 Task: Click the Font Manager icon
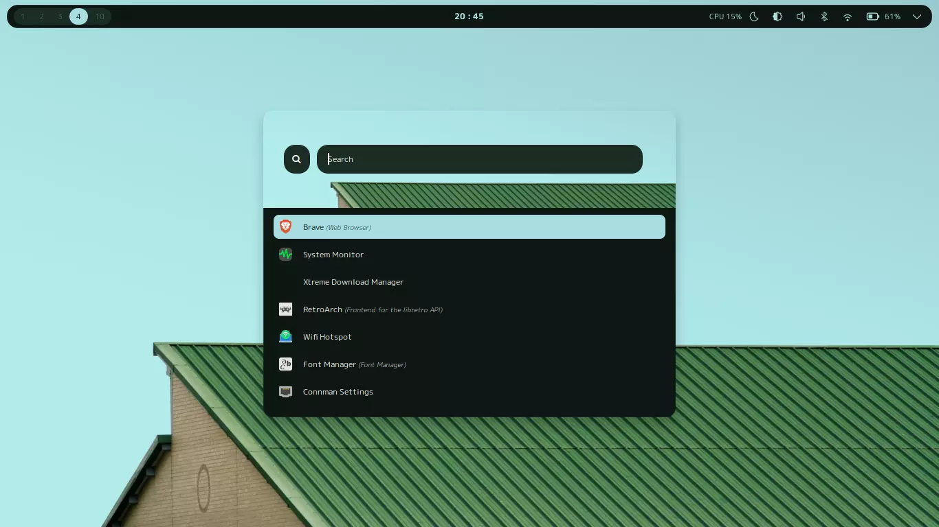[x=285, y=364]
